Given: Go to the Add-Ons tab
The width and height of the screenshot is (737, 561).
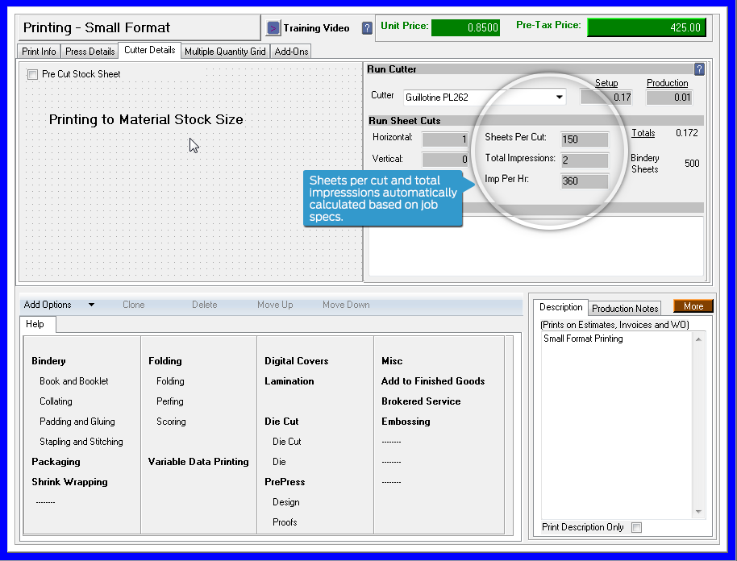Looking at the screenshot, I should pos(291,50).
